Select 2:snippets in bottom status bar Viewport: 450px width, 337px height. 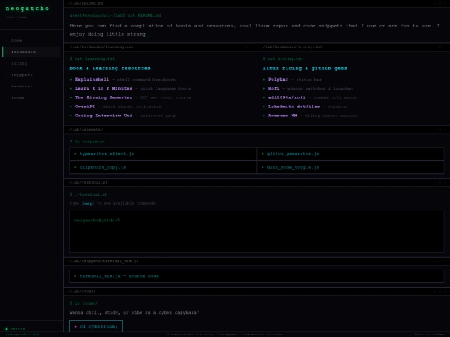pyautogui.click(x=227, y=335)
